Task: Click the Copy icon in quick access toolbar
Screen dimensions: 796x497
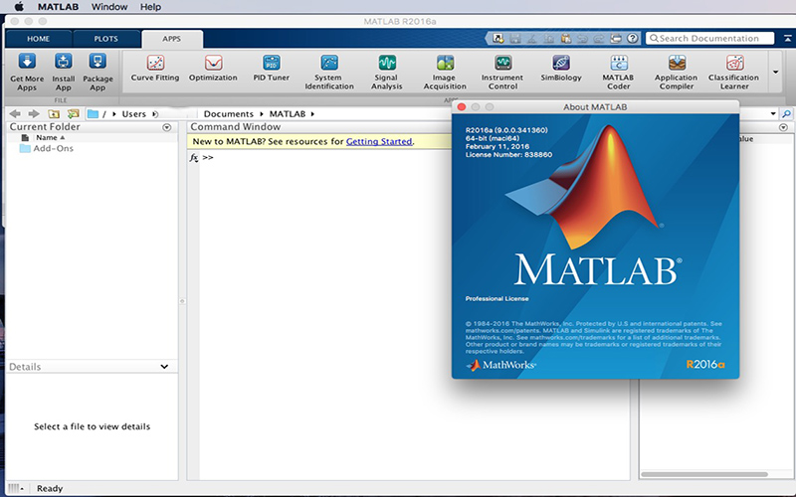Action: 549,38
